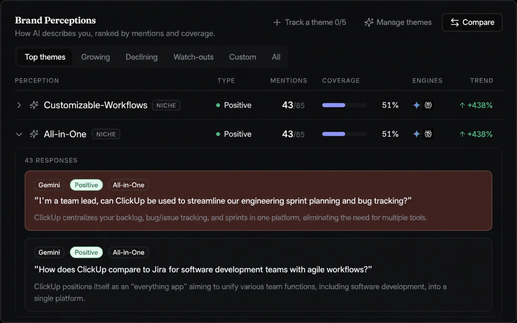Click the NICHE badge on Customizable-Workflows
The height and width of the screenshot is (323, 517).
click(x=166, y=105)
